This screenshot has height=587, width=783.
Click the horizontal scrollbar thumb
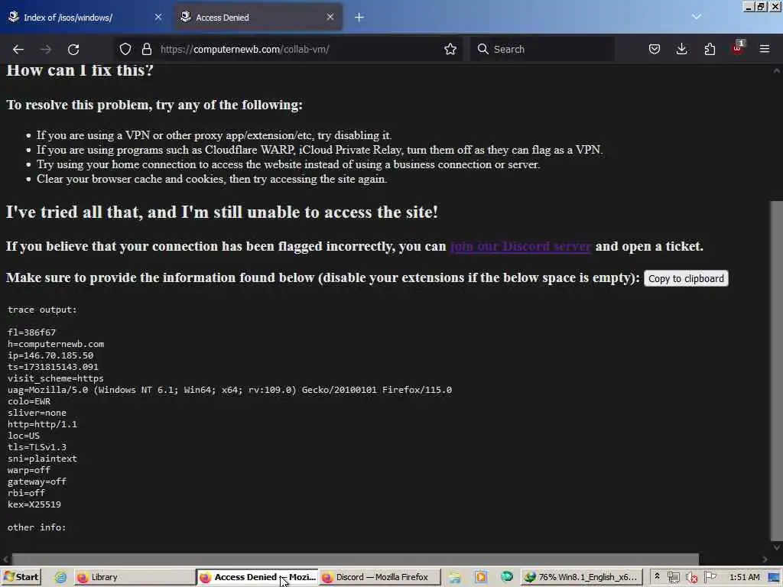pyautogui.click(x=355, y=559)
